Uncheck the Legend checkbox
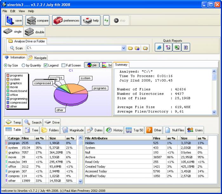The width and height of the screenshot is (222, 194). [46, 65]
